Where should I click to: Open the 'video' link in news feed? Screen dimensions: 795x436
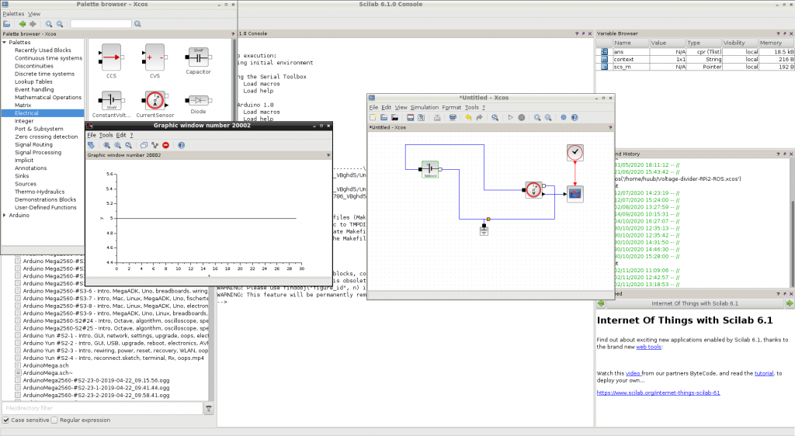pyautogui.click(x=632, y=373)
